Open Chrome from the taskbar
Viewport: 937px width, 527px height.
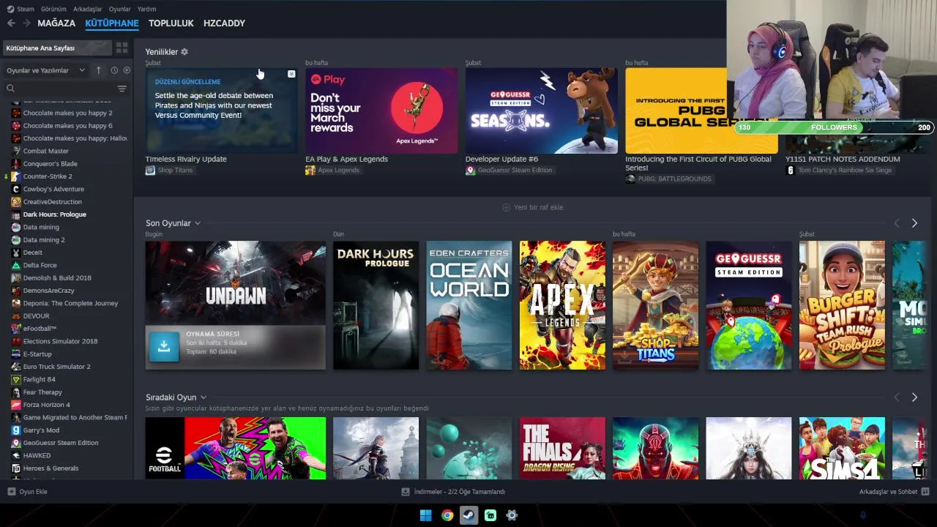tap(447, 515)
